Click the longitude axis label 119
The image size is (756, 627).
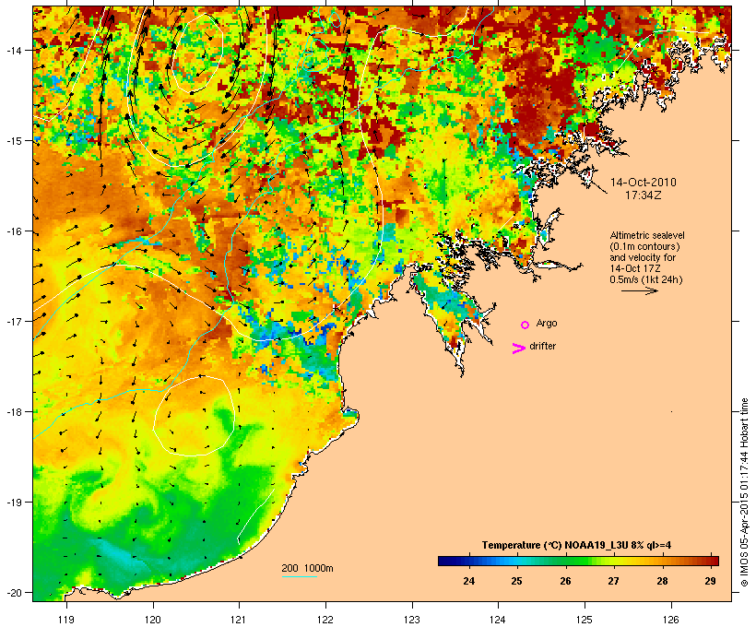coord(66,620)
